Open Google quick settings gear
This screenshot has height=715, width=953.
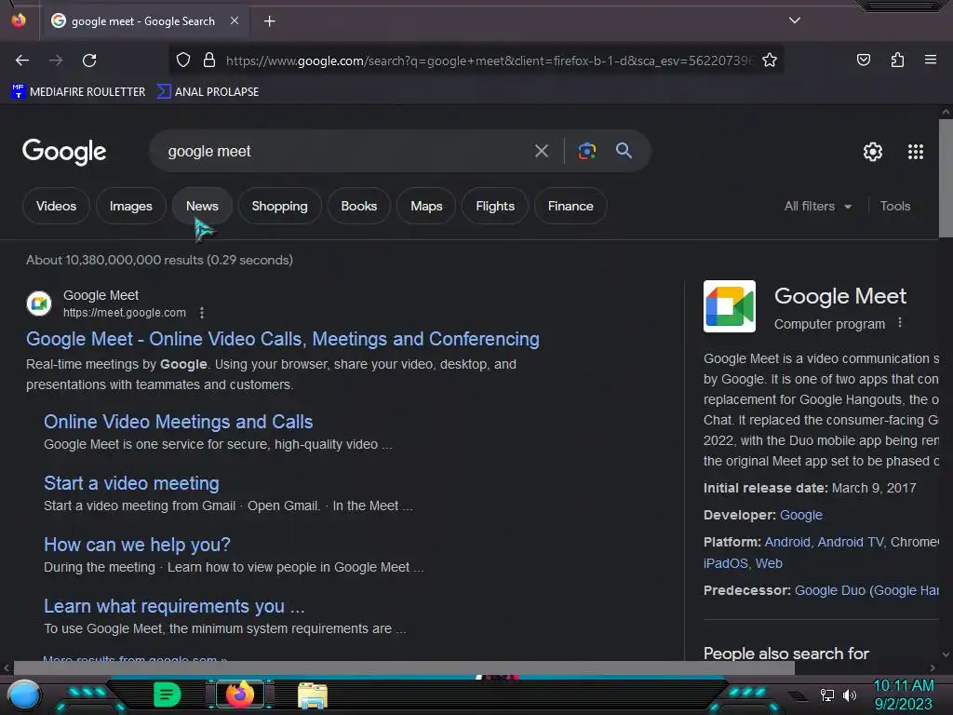tap(873, 152)
